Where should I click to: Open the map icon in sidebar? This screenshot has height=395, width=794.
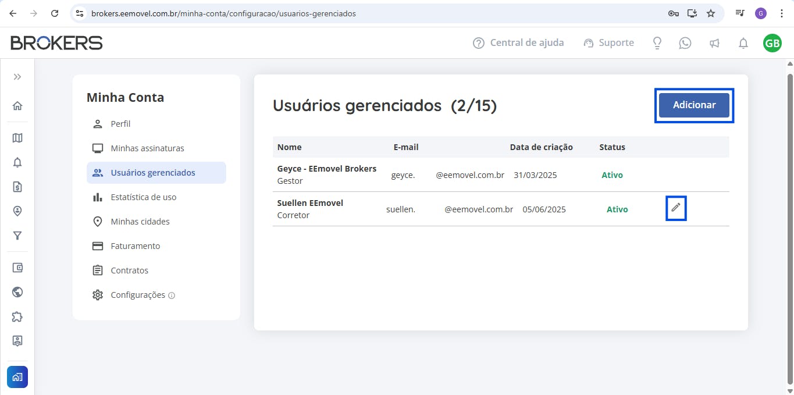pyautogui.click(x=17, y=138)
